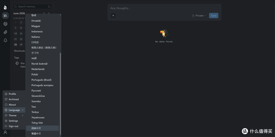Select day 8 in calendar
The height and width of the screenshot is (137, 275).
[x=21, y=28]
